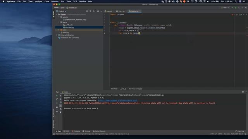Open Python interpreter selector in status bar
The height and width of the screenshot is (139, 248).
[x=237, y=134]
